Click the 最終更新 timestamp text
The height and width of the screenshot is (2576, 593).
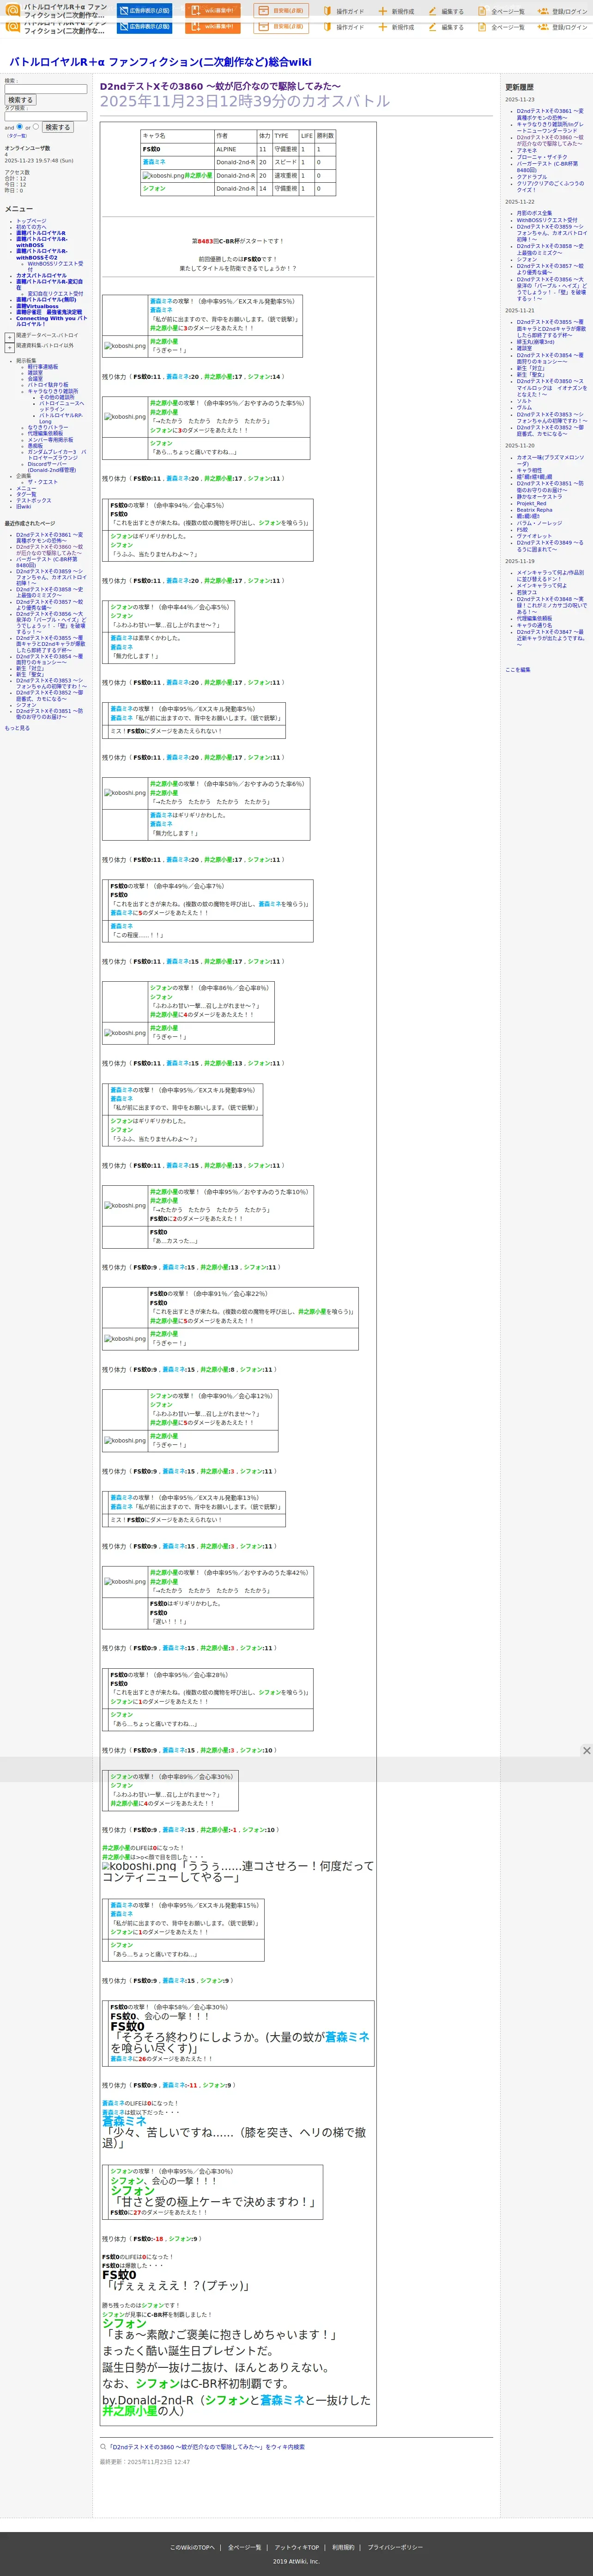[144, 2462]
